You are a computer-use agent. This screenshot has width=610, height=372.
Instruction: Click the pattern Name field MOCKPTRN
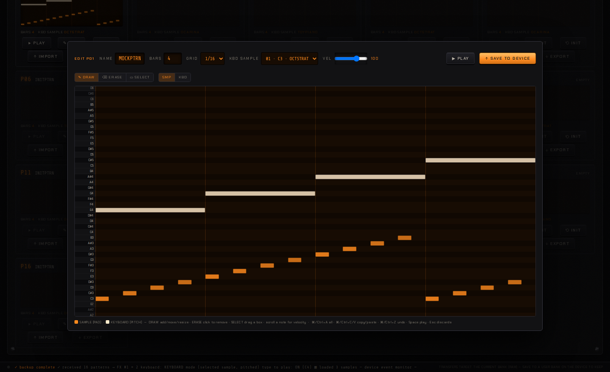[x=129, y=59]
